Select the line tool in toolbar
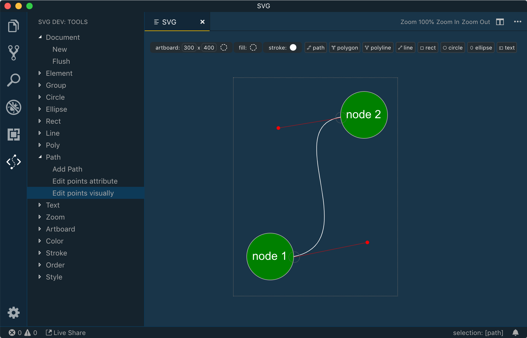Image resolution: width=527 pixels, height=338 pixels. pos(406,47)
